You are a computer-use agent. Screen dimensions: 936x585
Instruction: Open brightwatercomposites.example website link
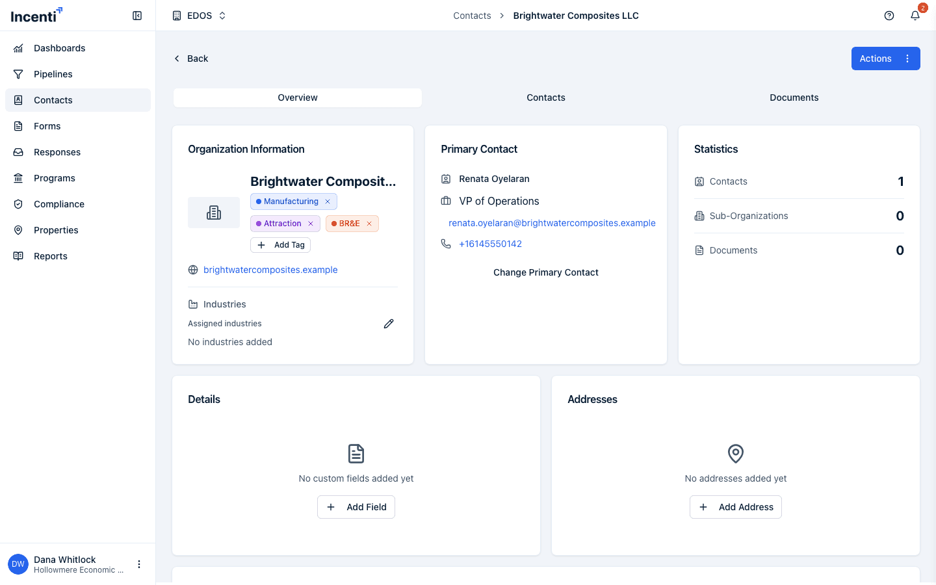click(x=270, y=270)
